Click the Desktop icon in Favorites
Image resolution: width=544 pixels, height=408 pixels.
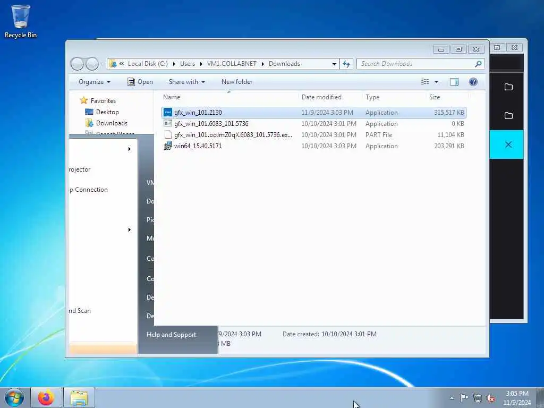tap(89, 112)
